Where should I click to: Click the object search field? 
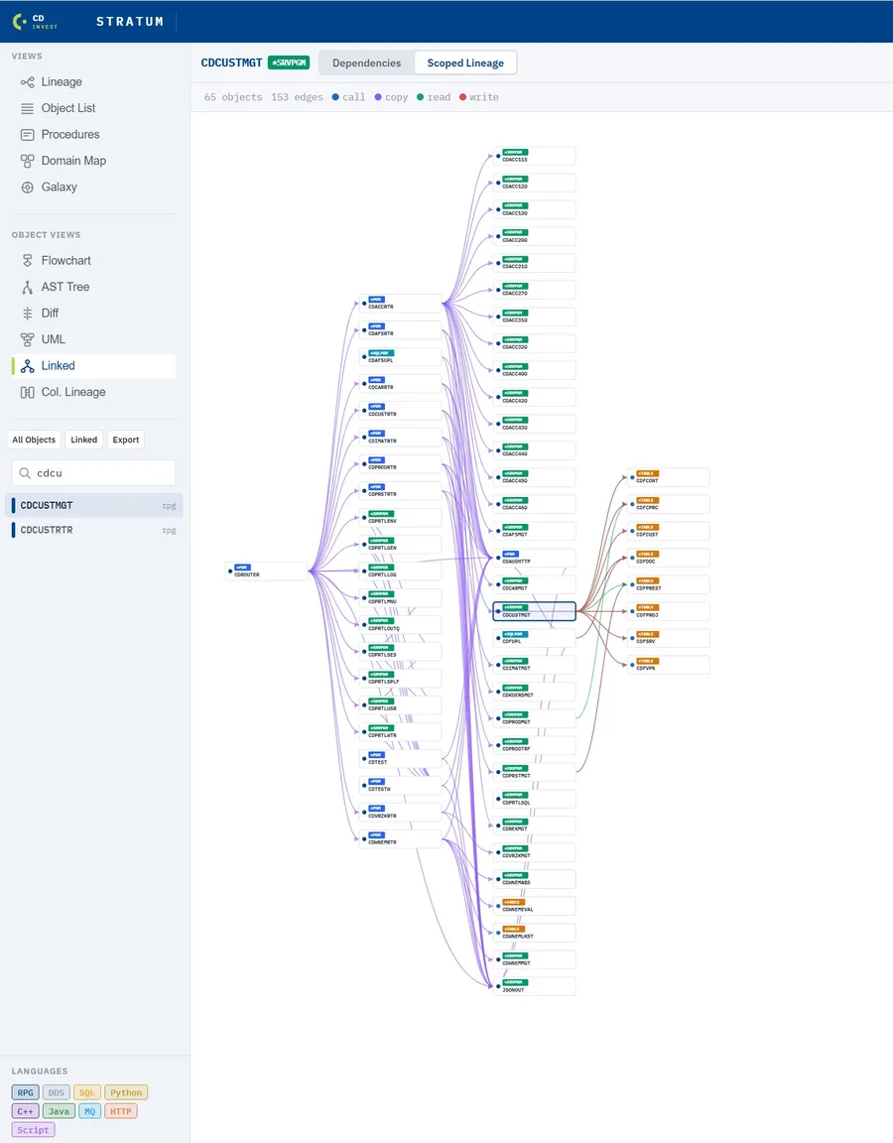(93, 473)
